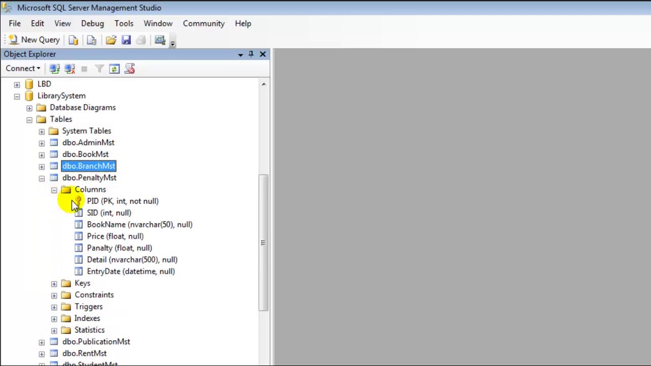Select PID primary key column
Screen dimensions: 651x366
123,201
